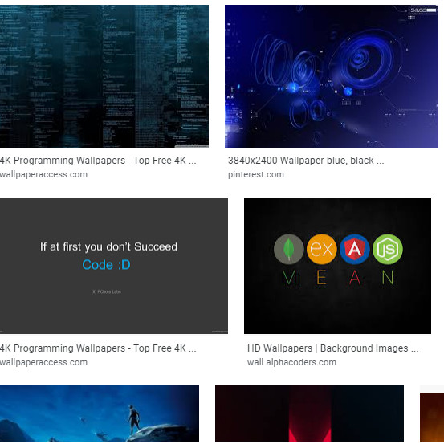This screenshot has height=444, width=444.
Task: Open the 'If at first you don't Succeed' wallpaper
Action: click(x=114, y=266)
